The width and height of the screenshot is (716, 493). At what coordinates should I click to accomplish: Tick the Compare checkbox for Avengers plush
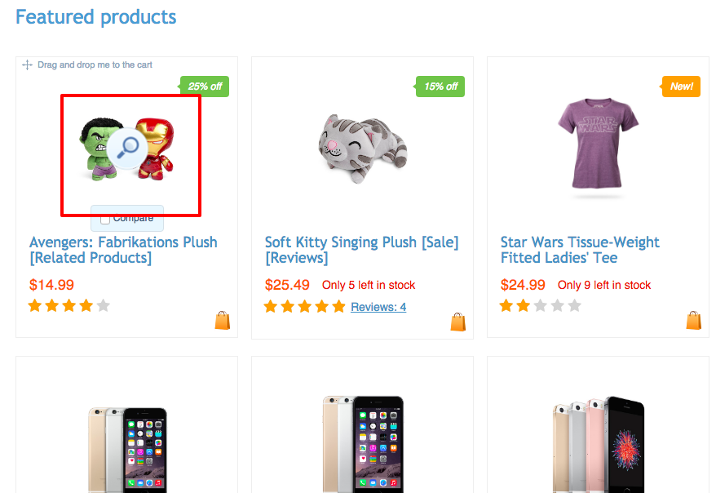click(x=105, y=219)
